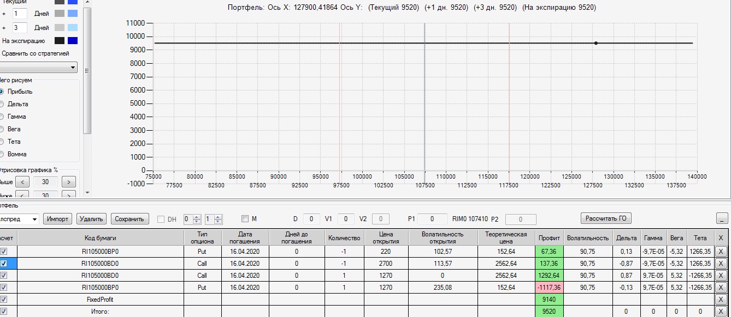Viewport: 731px width, 317px height.
Task: Remove the Call row with profit 1292,64
Action: point(721,275)
